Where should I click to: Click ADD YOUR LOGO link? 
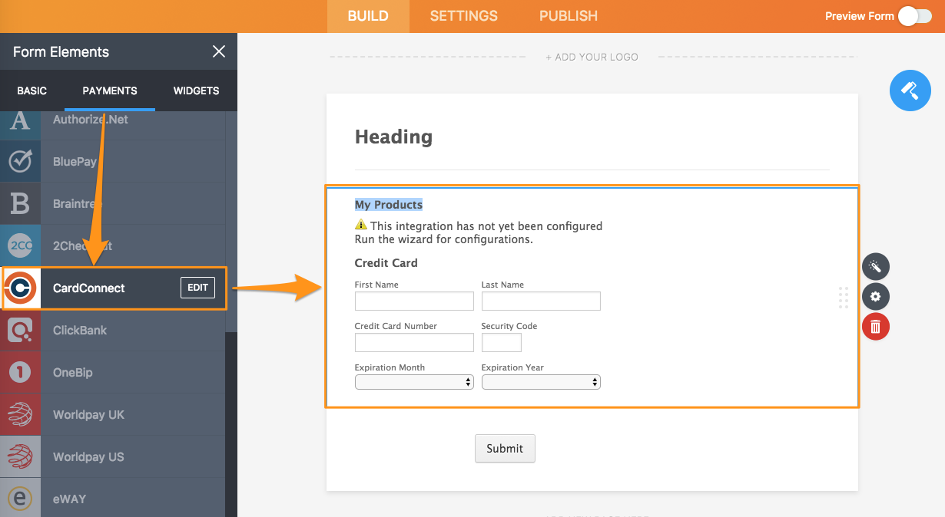592,57
